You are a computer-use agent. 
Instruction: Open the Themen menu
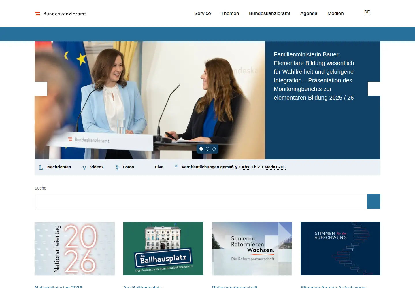tap(230, 13)
